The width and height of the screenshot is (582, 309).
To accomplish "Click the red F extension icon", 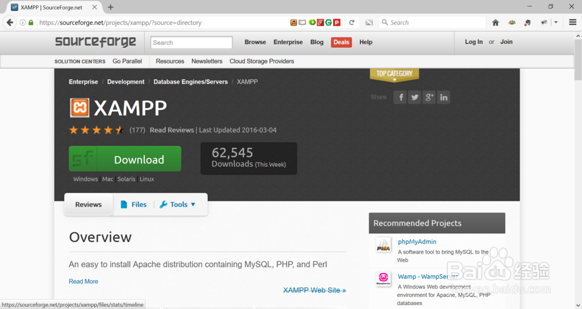I will (x=320, y=23).
